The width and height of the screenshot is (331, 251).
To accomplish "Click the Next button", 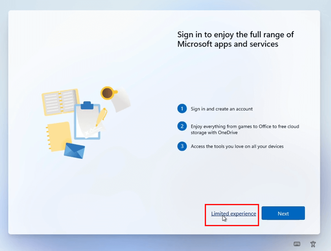I will pyautogui.click(x=283, y=213).
